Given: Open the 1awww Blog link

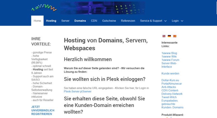Looking at the screenshot, I should (x=169, y=53).
